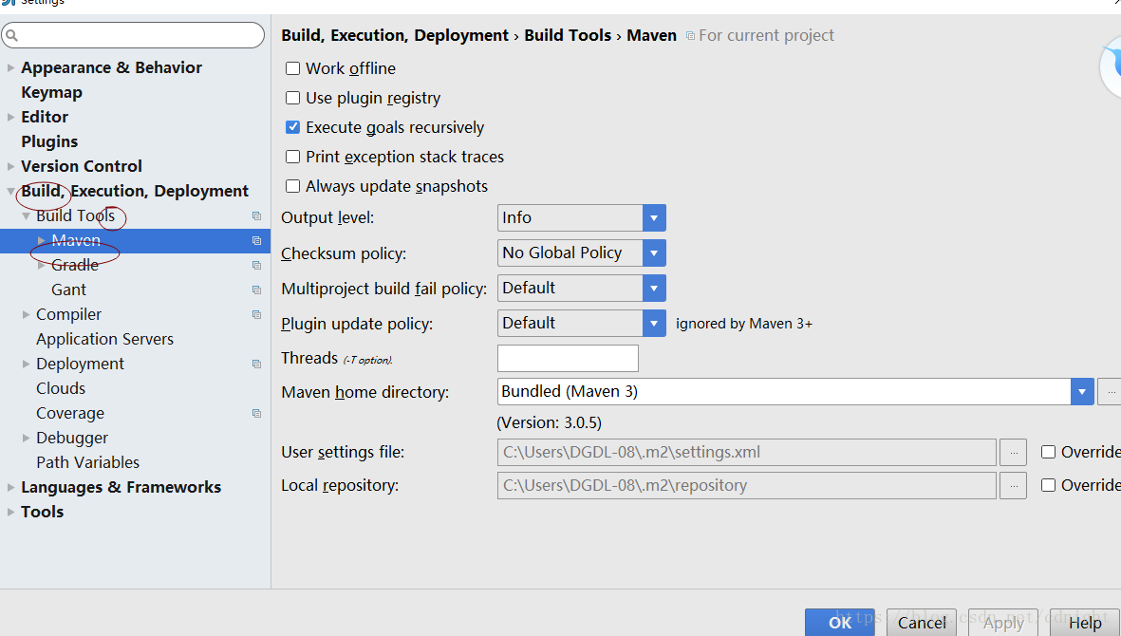Click Apply button
Viewport: 1121px width, 636px height.
1003,623
